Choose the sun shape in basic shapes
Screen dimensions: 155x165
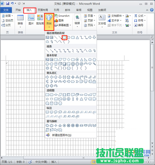tap(47, 68)
